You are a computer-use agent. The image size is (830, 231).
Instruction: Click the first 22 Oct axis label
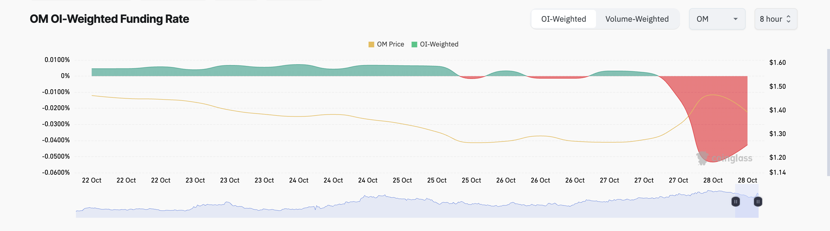pyautogui.click(x=91, y=181)
